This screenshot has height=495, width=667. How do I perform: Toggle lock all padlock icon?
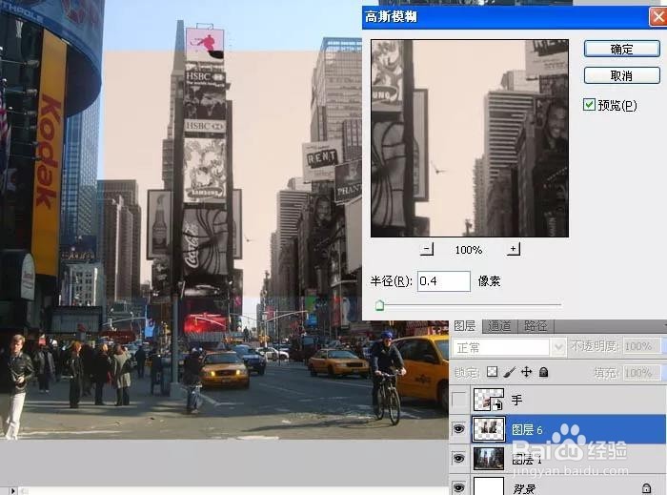click(x=544, y=372)
